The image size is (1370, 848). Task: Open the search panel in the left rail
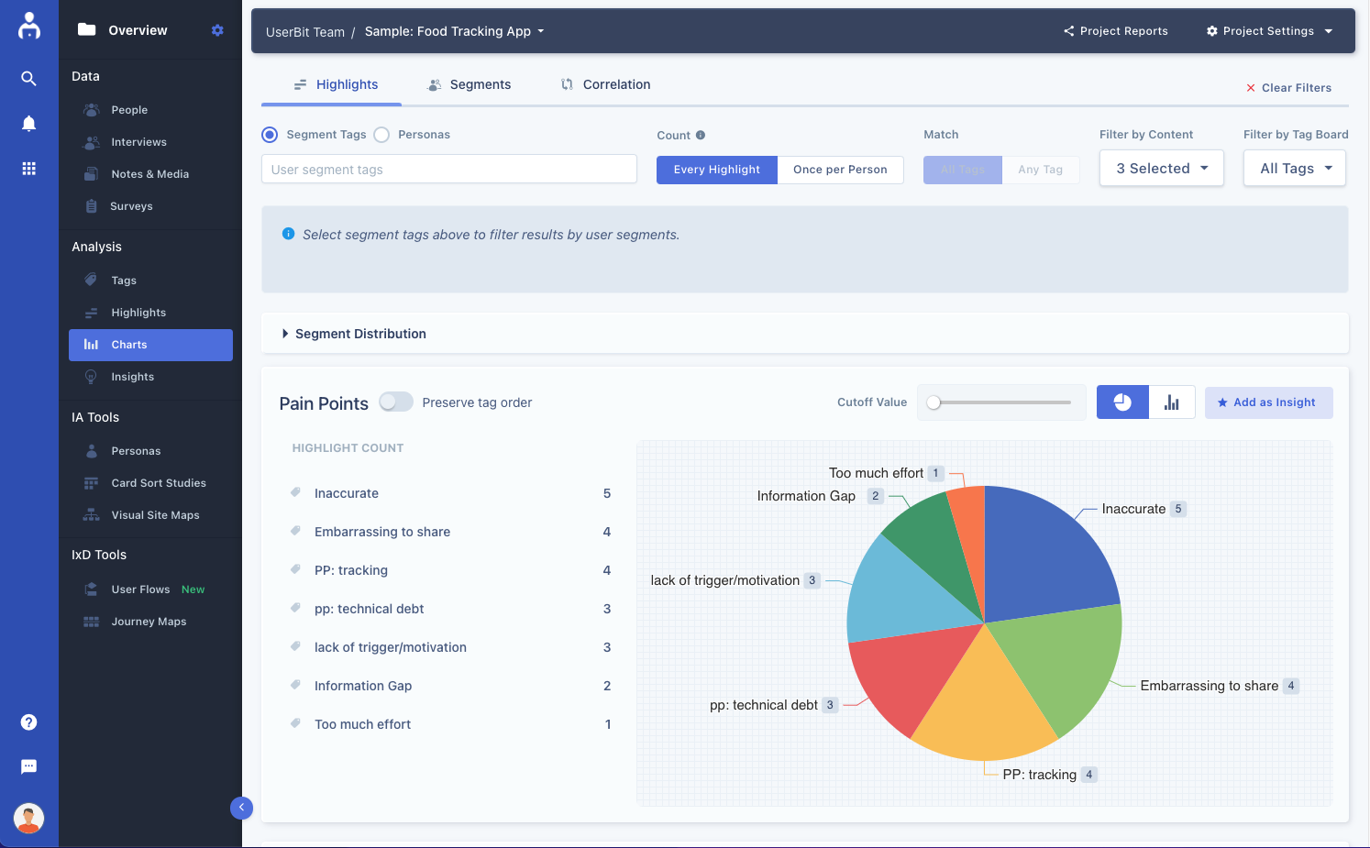click(28, 78)
